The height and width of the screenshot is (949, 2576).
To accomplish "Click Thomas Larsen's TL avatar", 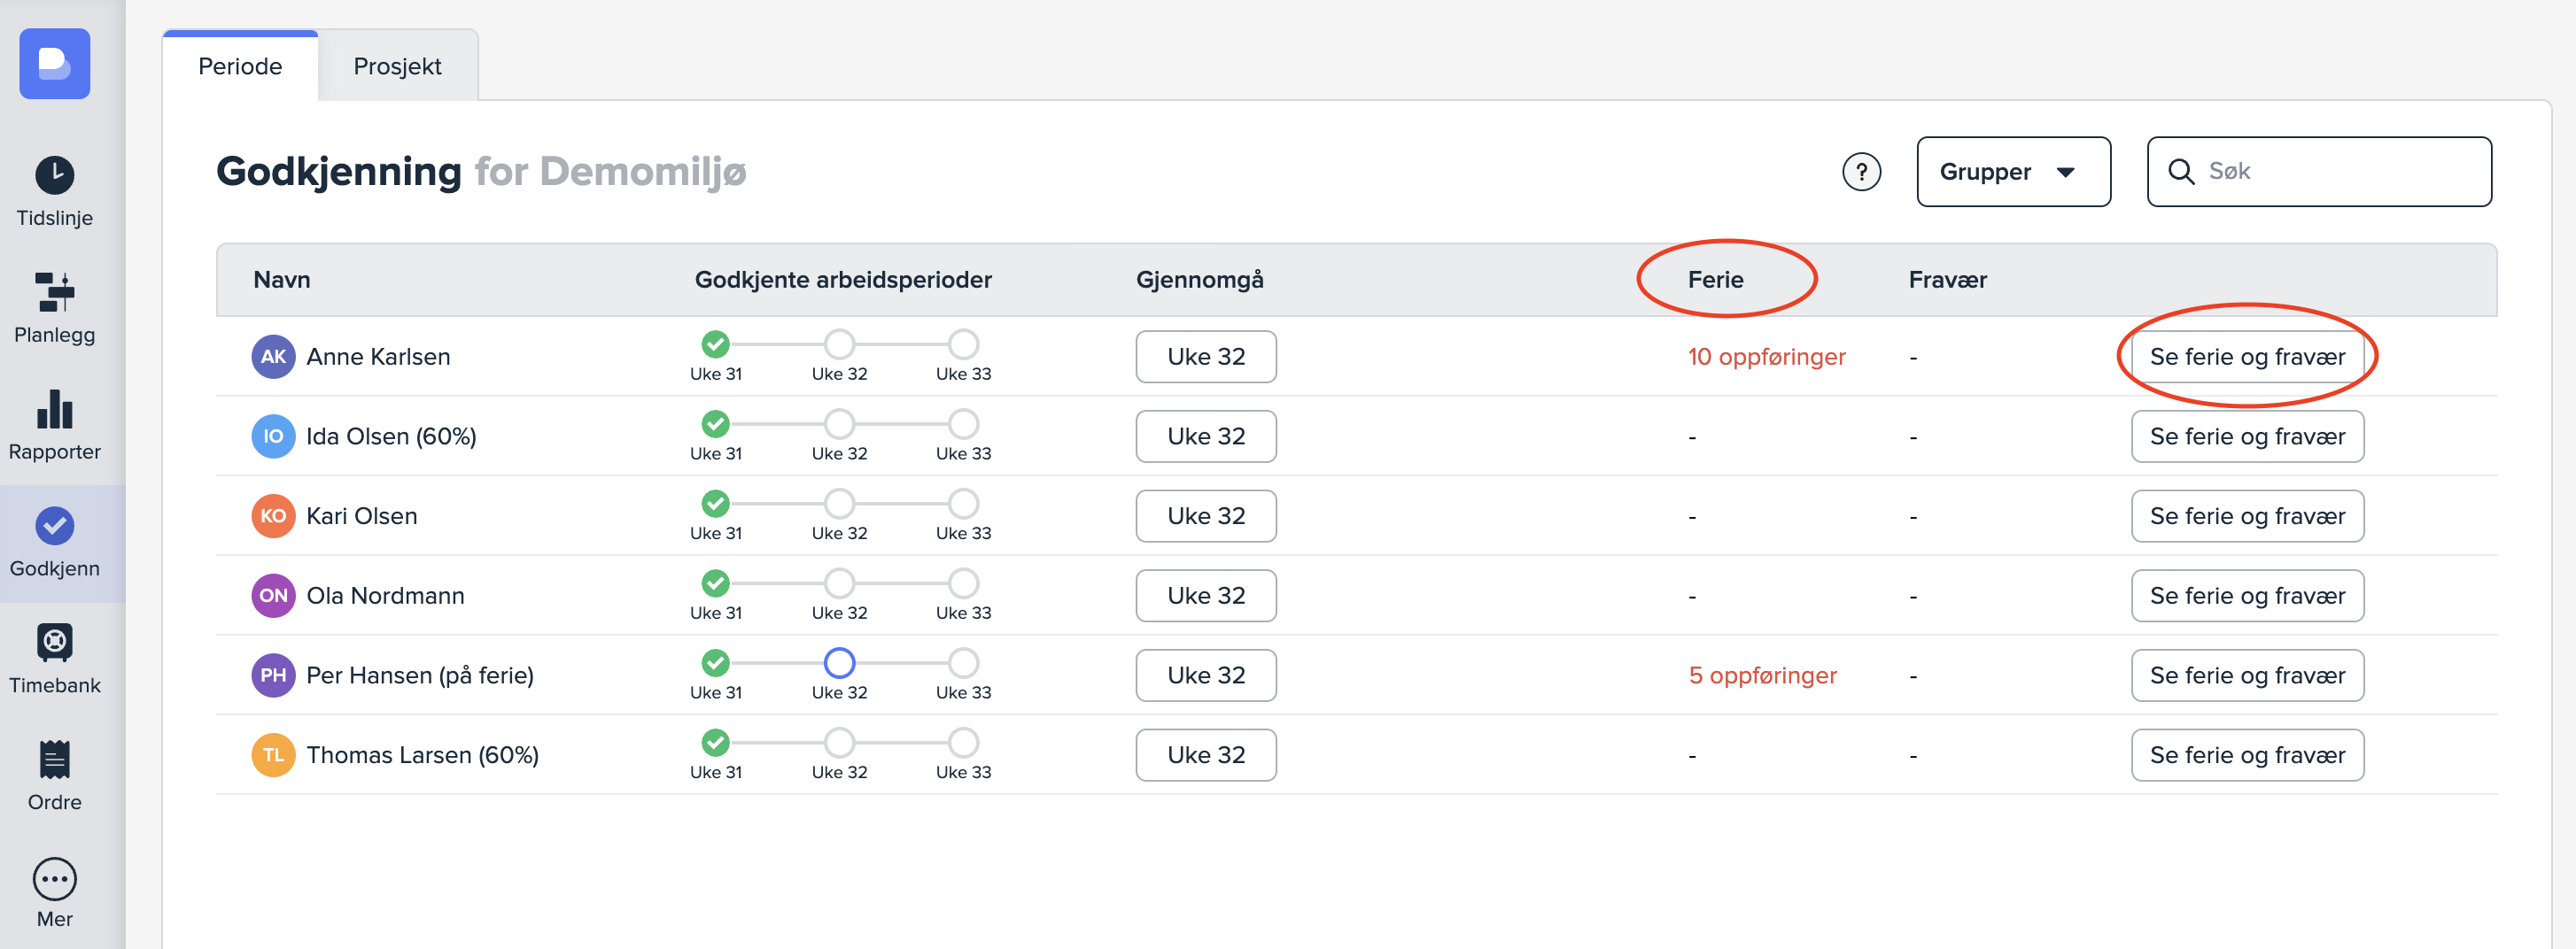I will 273,755.
